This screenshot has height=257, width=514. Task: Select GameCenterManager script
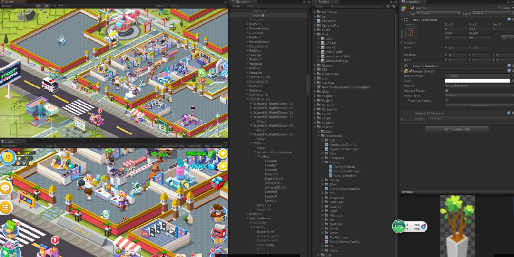[345, 189]
